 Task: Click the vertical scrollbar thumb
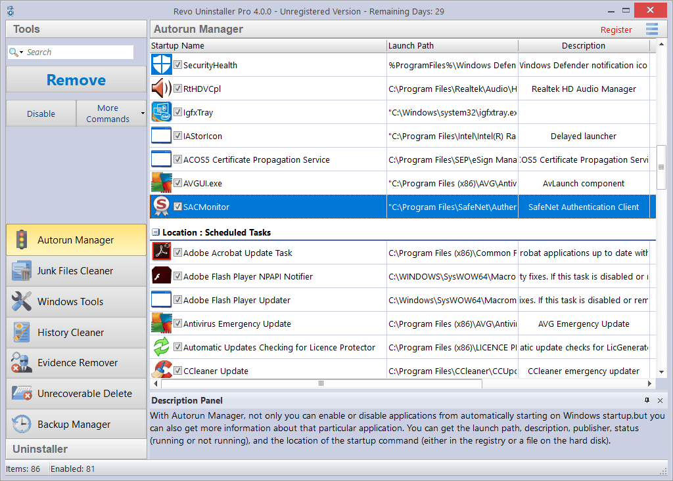661,167
